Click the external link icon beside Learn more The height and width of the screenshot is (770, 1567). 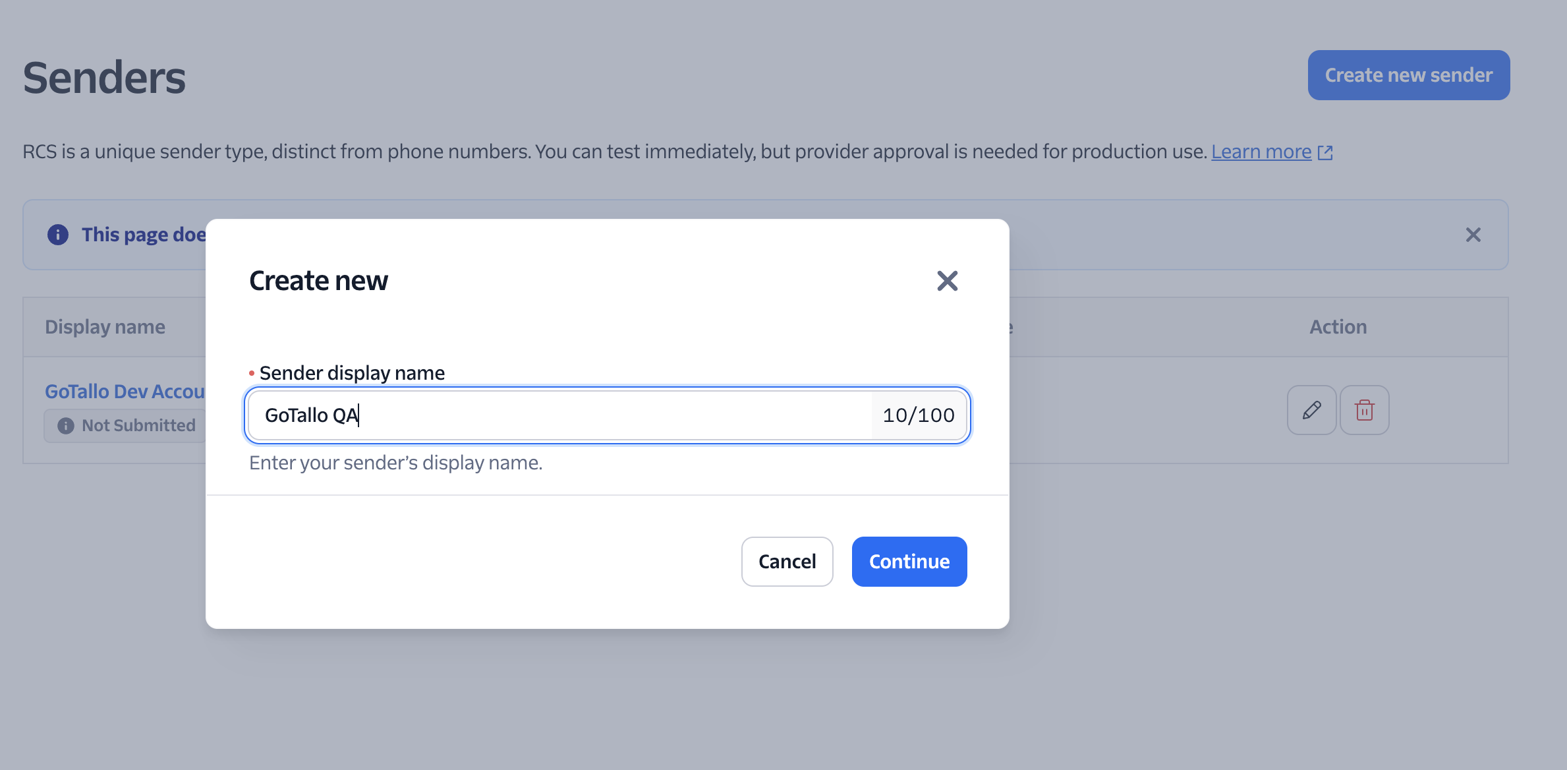click(1325, 152)
